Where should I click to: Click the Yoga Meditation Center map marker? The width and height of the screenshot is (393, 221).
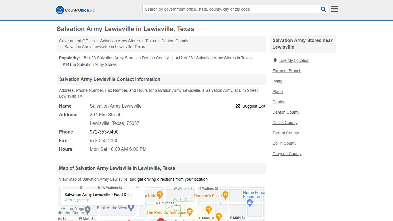coord(88,210)
